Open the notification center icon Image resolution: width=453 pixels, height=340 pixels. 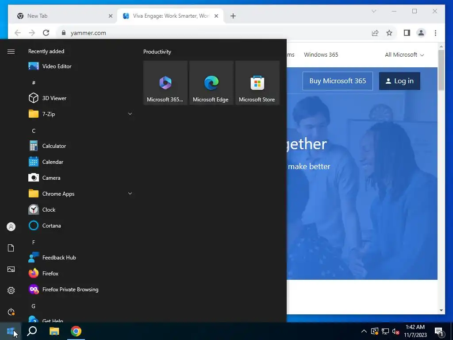pyautogui.click(x=439, y=332)
